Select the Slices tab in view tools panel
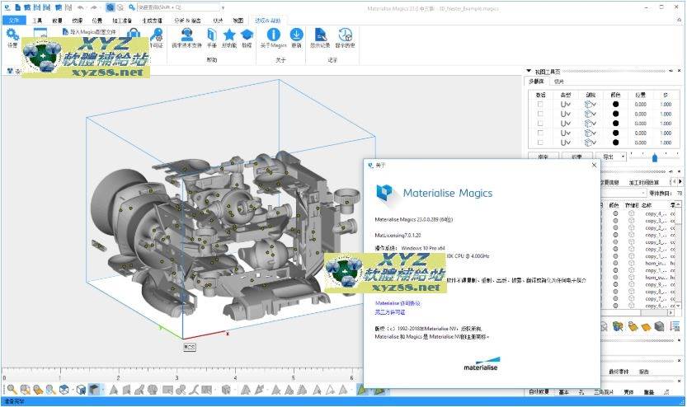 pos(558,82)
